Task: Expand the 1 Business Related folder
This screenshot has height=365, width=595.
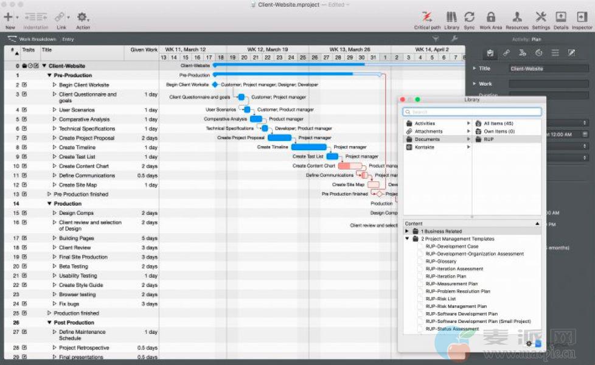Action: tap(407, 232)
